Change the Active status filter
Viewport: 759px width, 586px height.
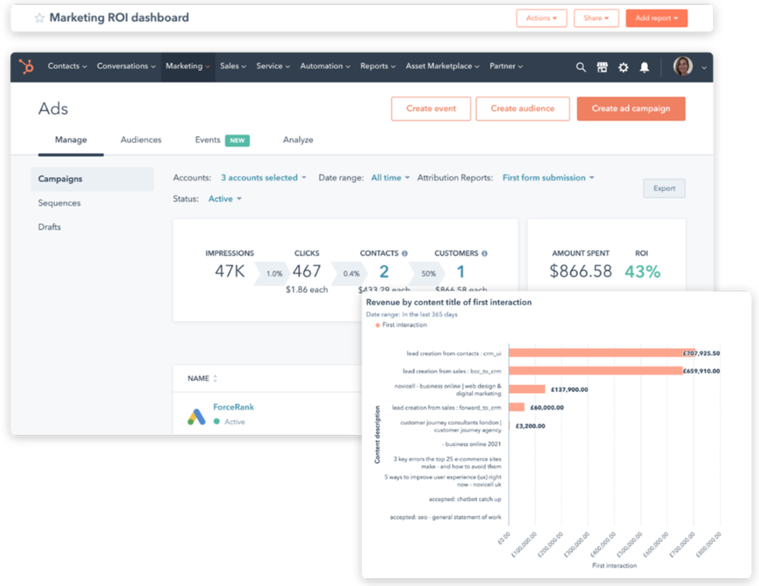click(225, 199)
